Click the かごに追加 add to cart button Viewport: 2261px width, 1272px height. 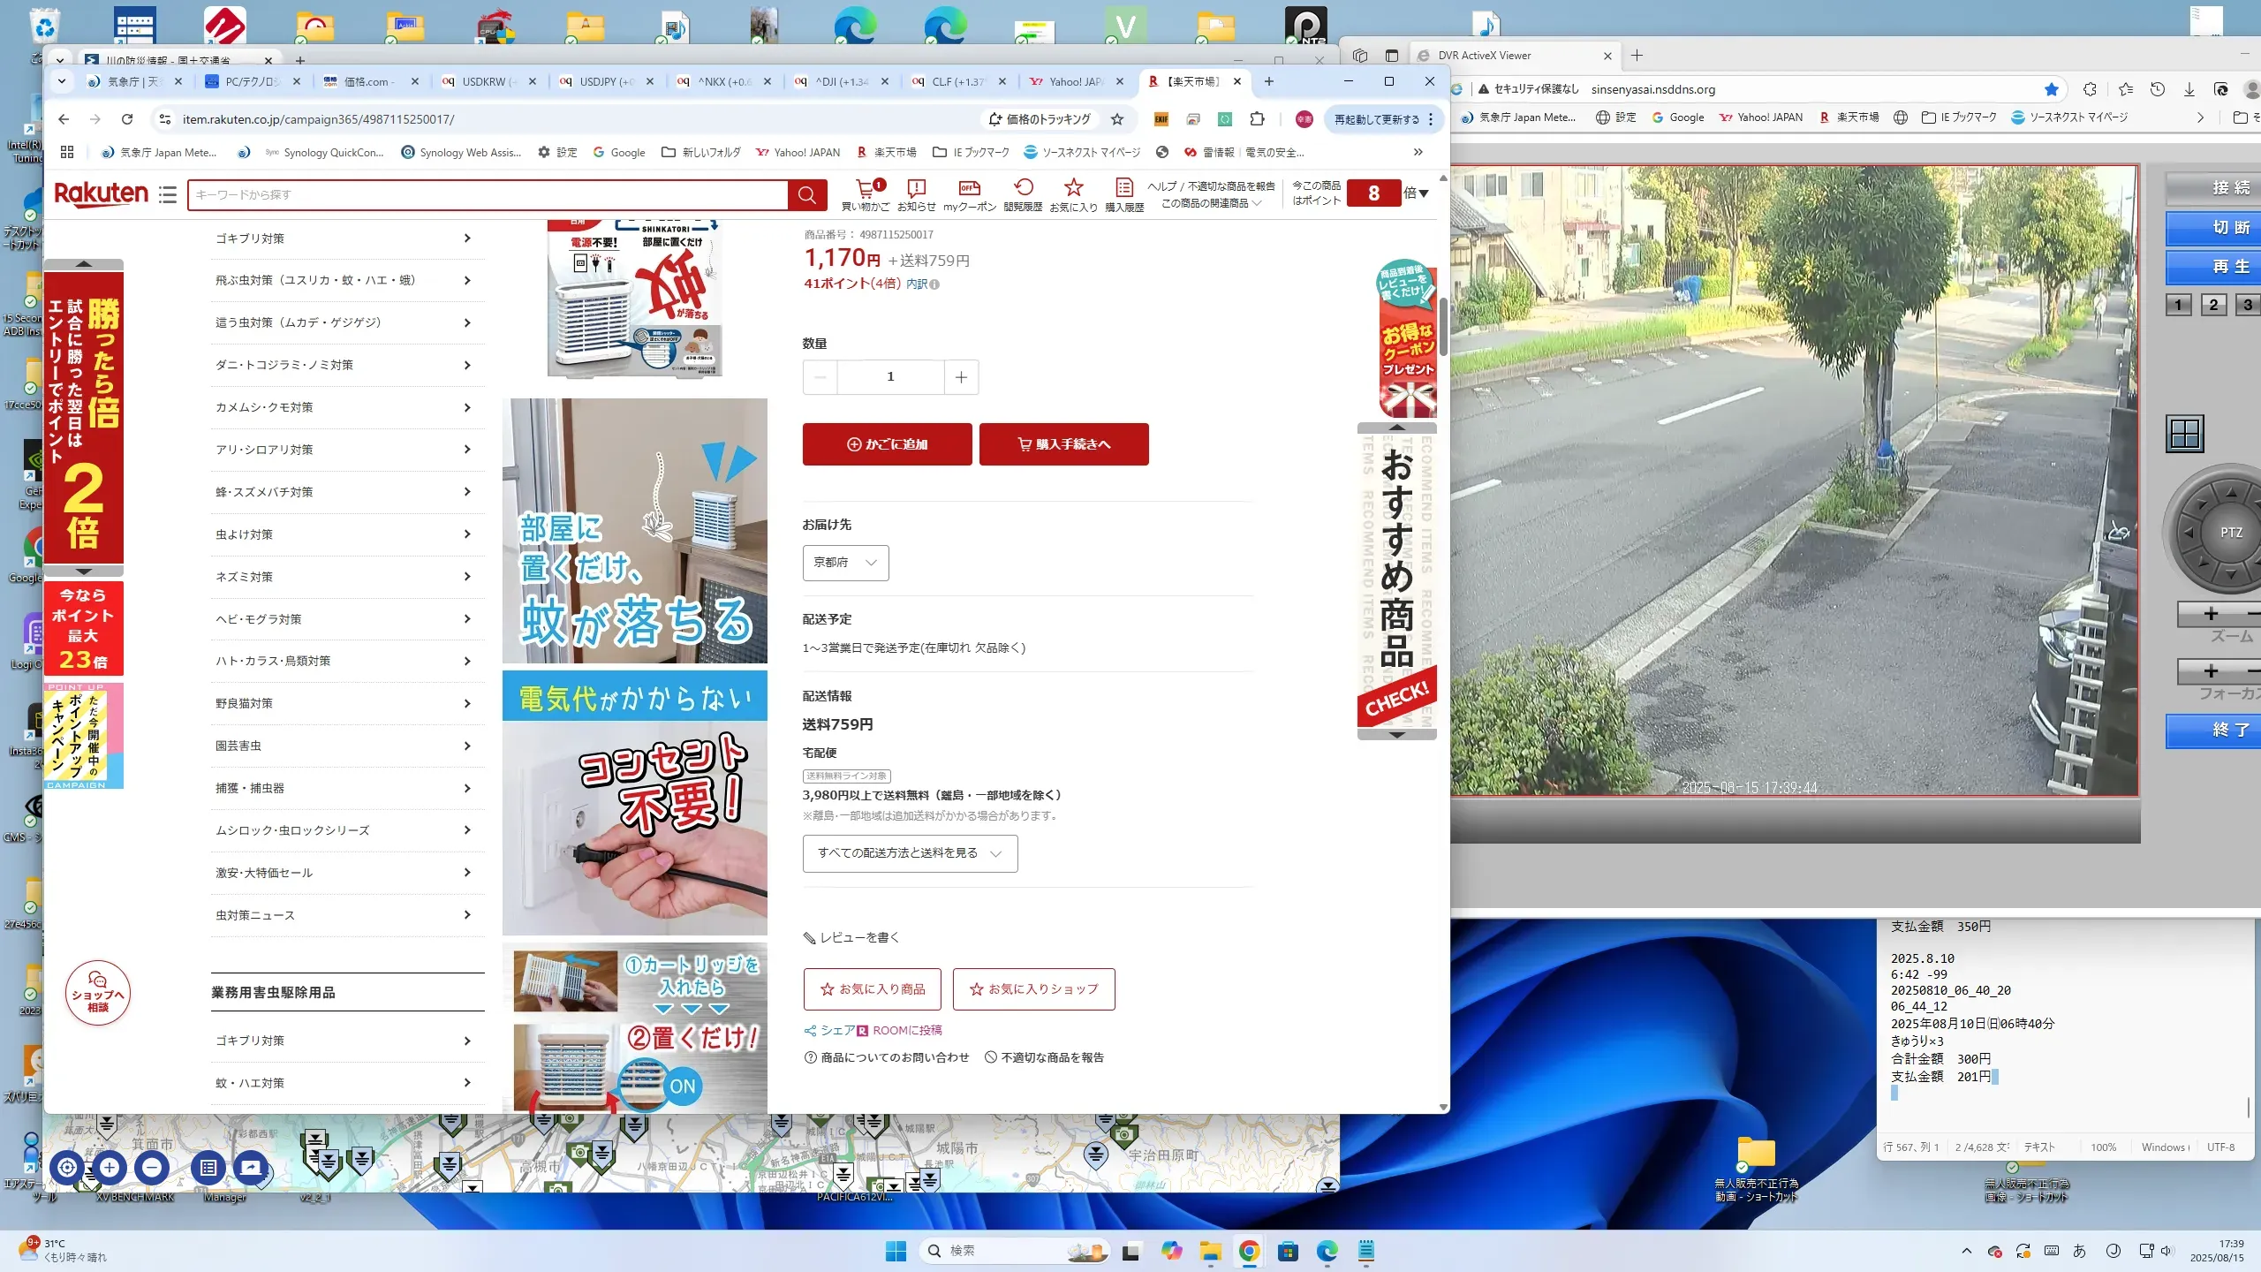point(887,444)
